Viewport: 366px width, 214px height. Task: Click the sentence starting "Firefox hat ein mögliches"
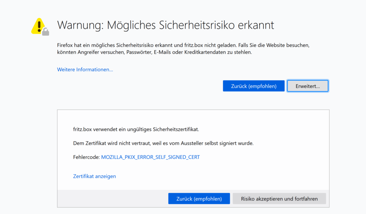click(x=107, y=46)
